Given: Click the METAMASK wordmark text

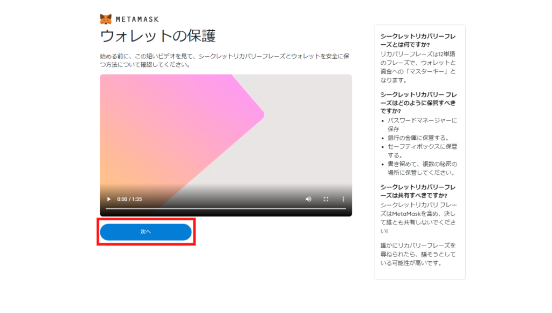Looking at the screenshot, I should pyautogui.click(x=137, y=19).
